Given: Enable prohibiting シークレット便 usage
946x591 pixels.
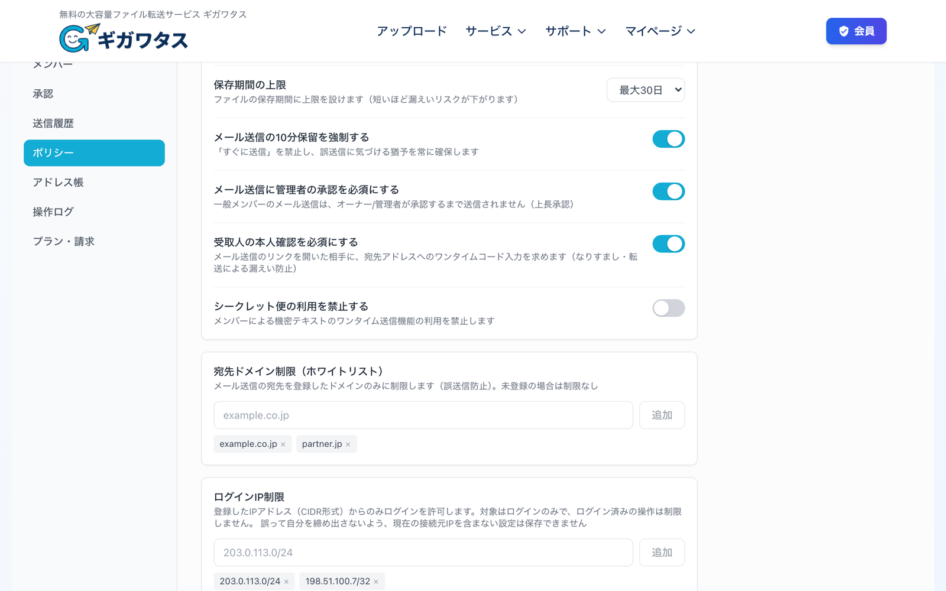Looking at the screenshot, I should pyautogui.click(x=668, y=308).
